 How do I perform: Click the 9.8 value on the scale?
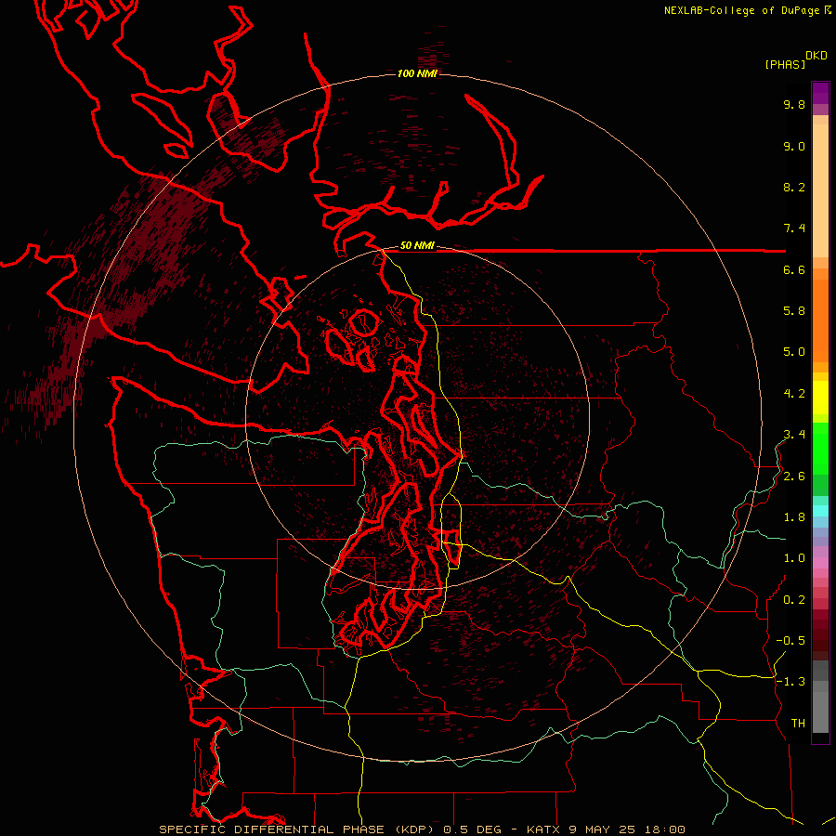point(794,104)
